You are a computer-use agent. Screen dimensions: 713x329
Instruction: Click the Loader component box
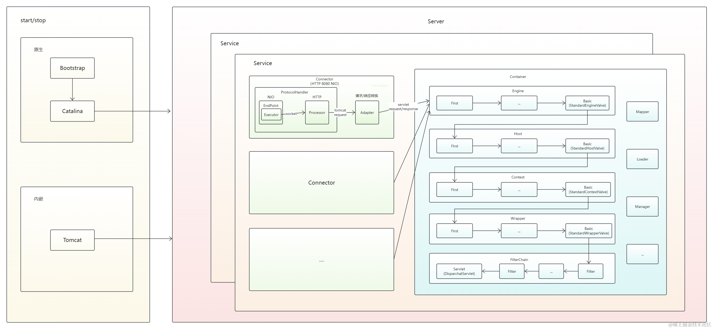pos(642,159)
